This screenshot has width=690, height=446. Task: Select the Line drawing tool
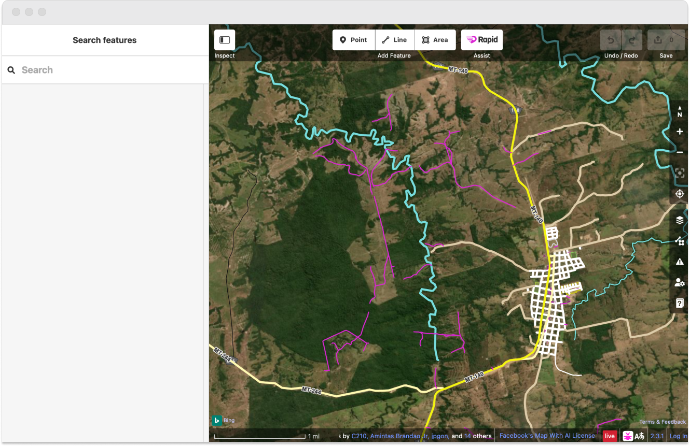[x=395, y=40]
